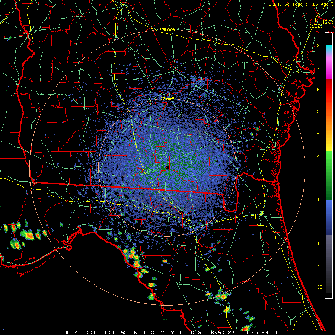The image size is (335, 335).
Task: Click the 50 value on dBZ scale
Action: pyautogui.click(x=320, y=112)
